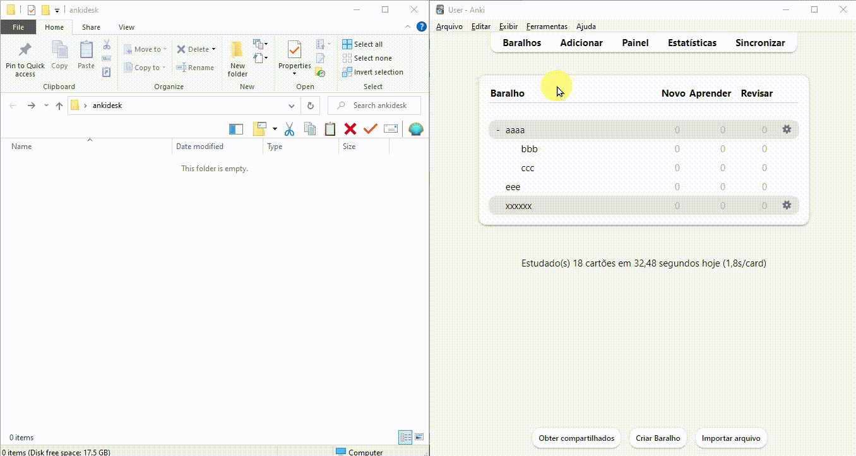Open the Properties dropdown arrow
Image resolution: width=856 pixels, height=456 pixels.
[294, 74]
